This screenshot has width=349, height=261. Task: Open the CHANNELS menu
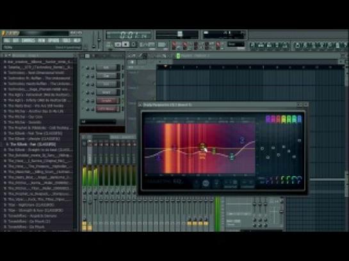pos(28,41)
